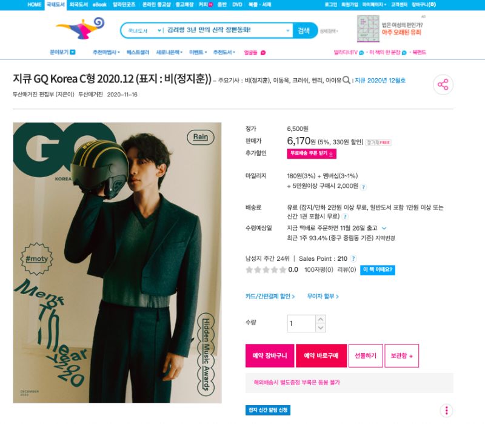Click into the quantity input field
Image resolution: width=485 pixels, height=424 pixels.
pos(301,323)
